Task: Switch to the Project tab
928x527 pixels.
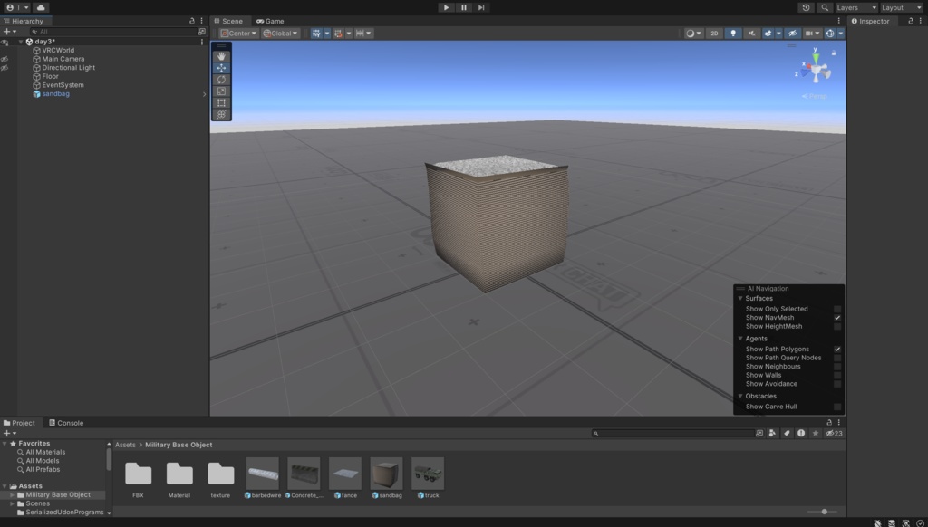Action: pyautogui.click(x=20, y=423)
